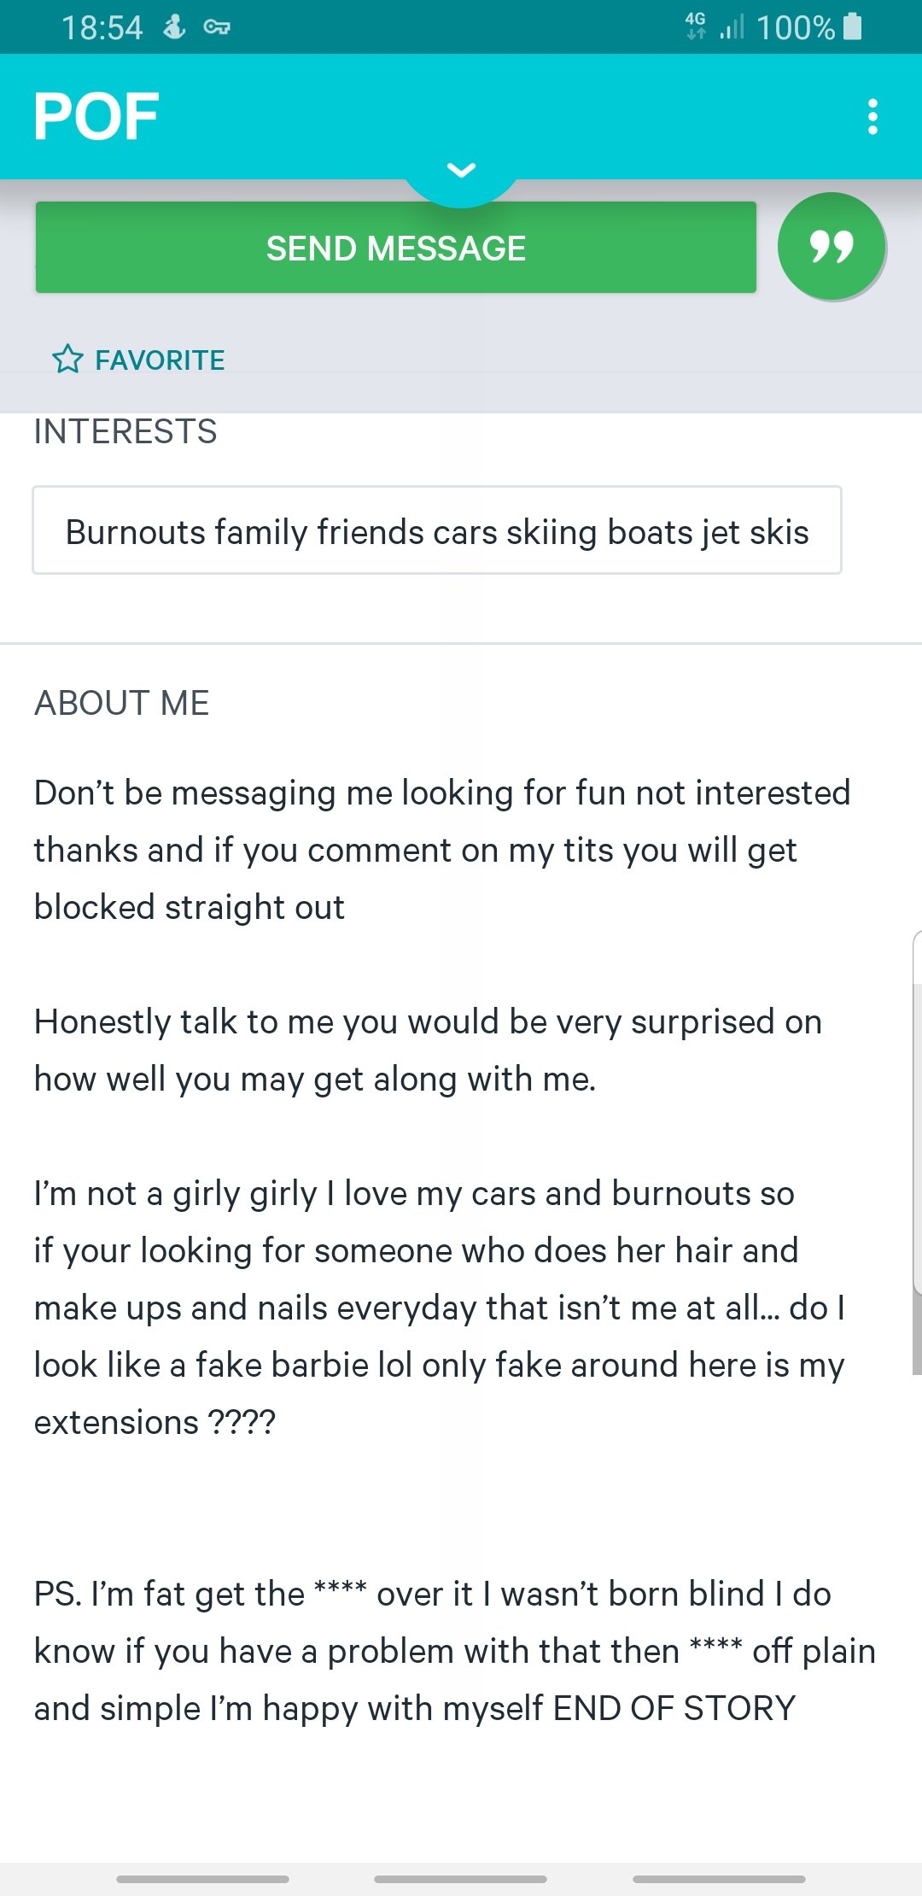Tap the battery icon in status bar
This screenshot has width=922, height=1896.
(x=852, y=27)
